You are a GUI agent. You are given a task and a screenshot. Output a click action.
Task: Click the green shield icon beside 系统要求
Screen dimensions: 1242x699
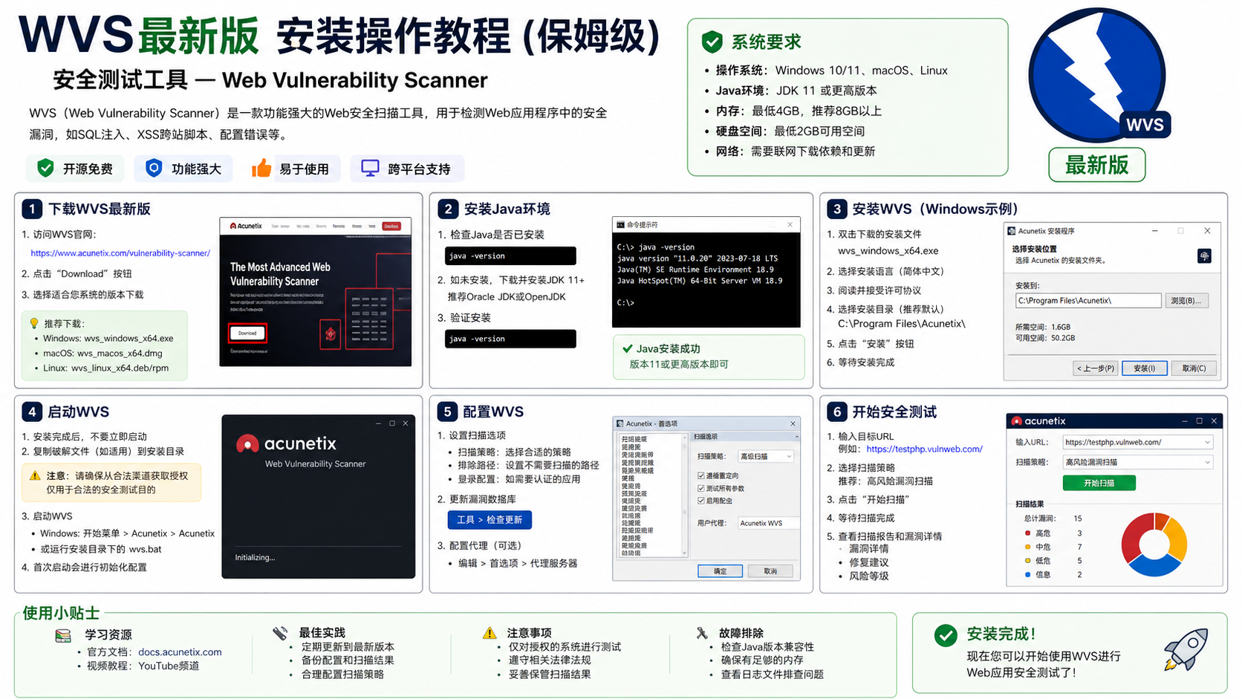coord(712,42)
